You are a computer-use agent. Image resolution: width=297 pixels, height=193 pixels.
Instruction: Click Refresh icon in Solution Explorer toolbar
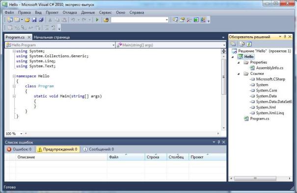click(249, 44)
